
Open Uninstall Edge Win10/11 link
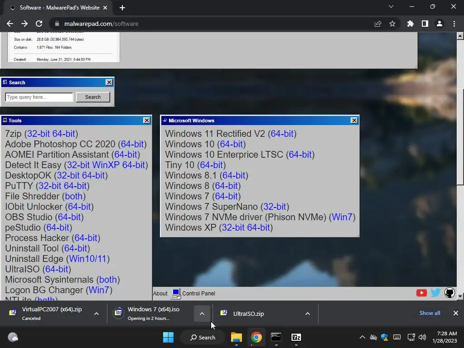[87, 259]
